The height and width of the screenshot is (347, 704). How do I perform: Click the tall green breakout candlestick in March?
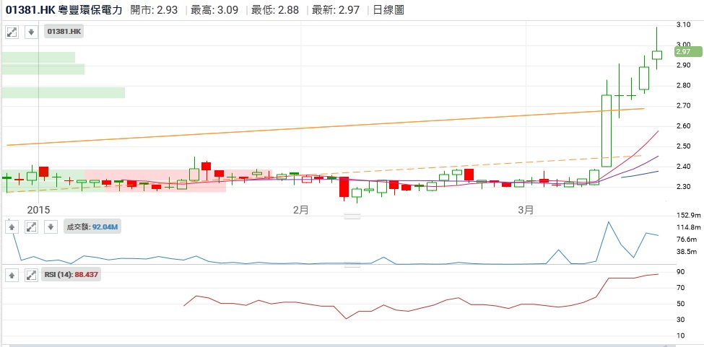coord(607,130)
